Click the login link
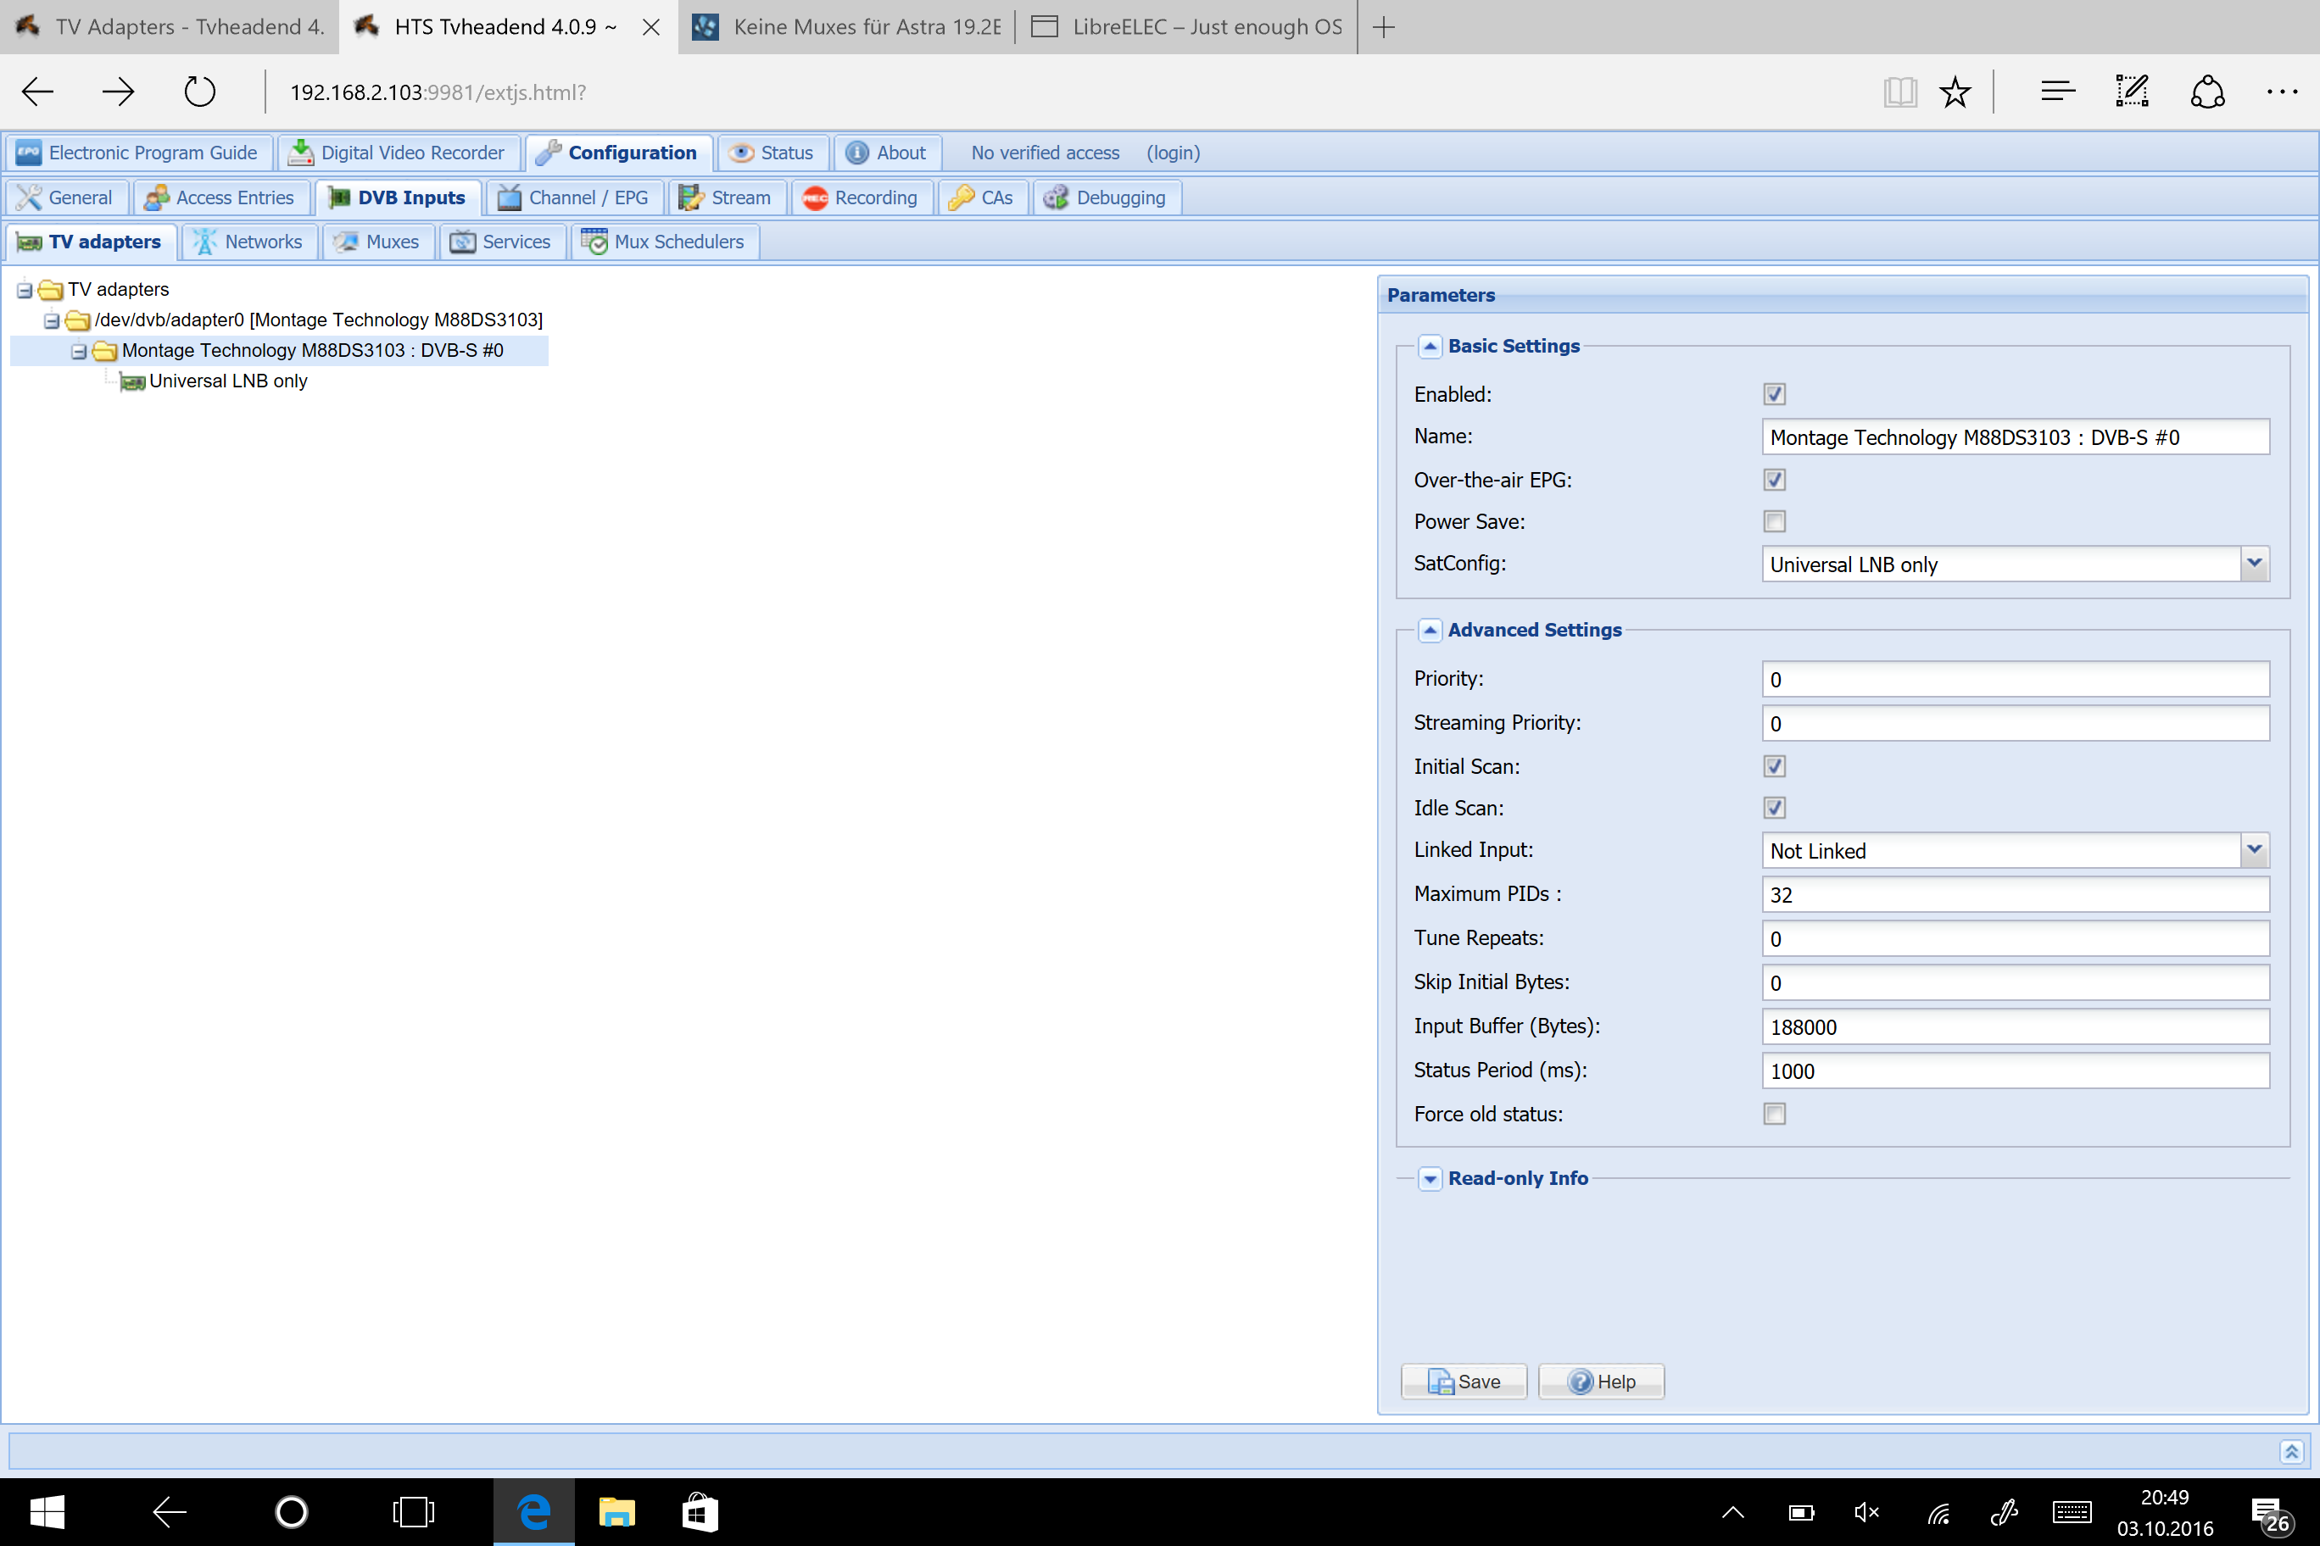 [x=1172, y=153]
